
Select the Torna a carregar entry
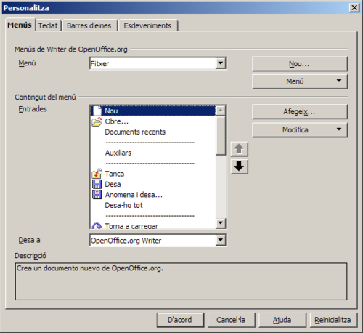click(x=153, y=226)
